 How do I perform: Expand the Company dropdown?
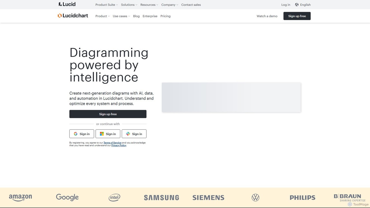click(x=170, y=5)
